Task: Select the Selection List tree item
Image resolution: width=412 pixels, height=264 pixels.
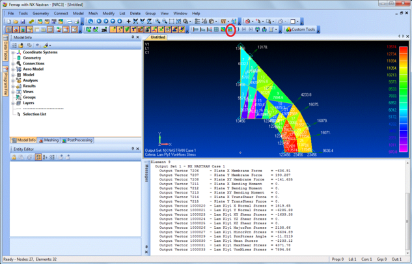Action: 34,114
